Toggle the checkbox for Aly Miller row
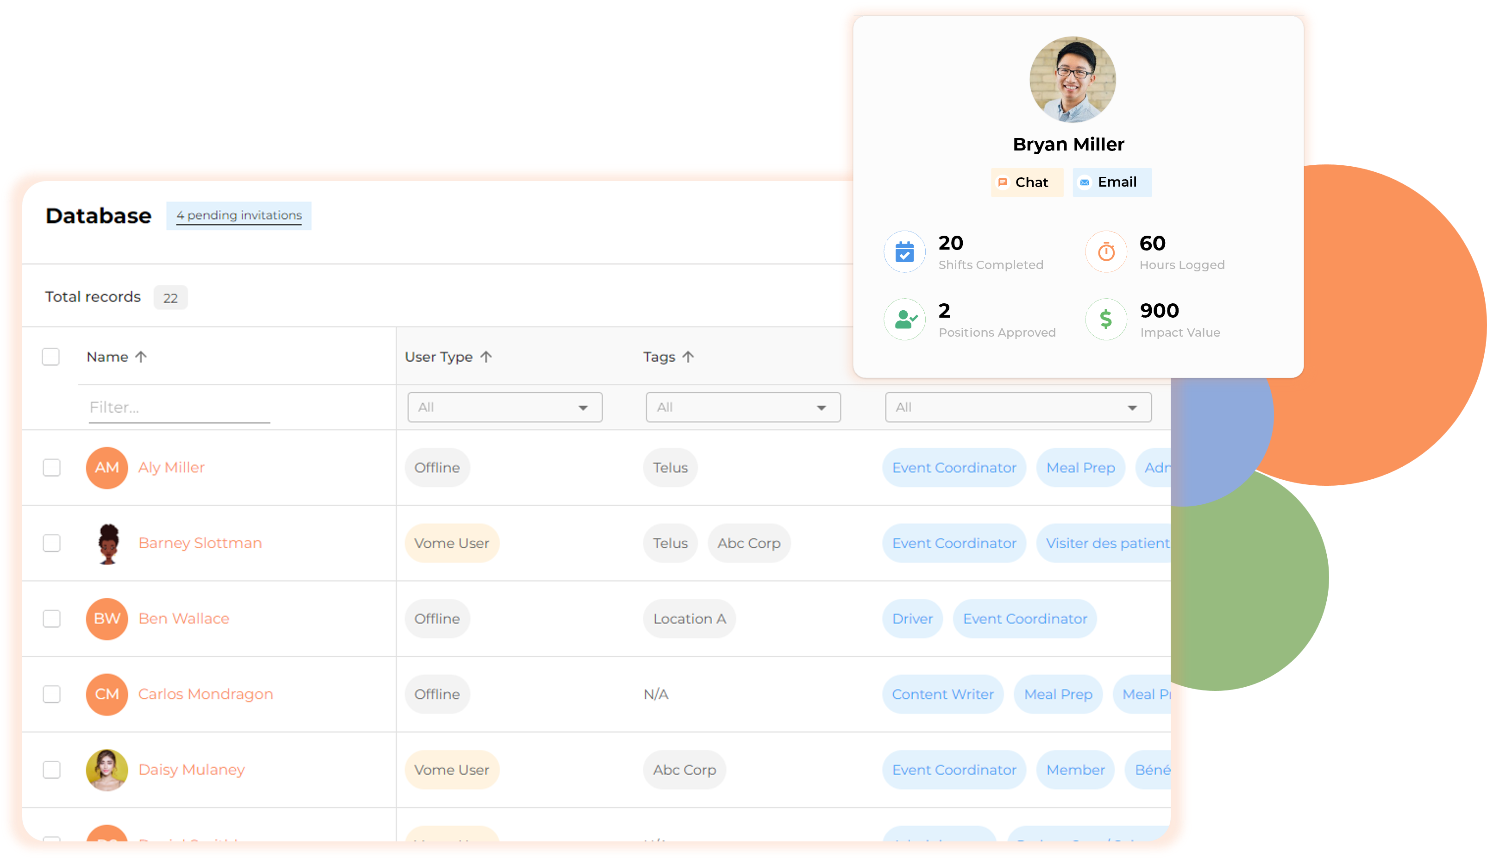The image size is (1487, 859). click(52, 467)
